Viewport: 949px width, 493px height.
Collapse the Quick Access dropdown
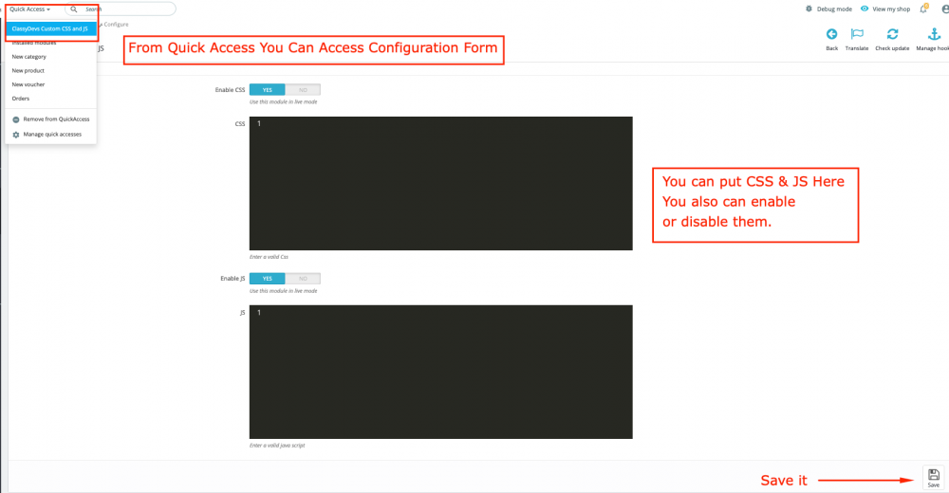29,9
